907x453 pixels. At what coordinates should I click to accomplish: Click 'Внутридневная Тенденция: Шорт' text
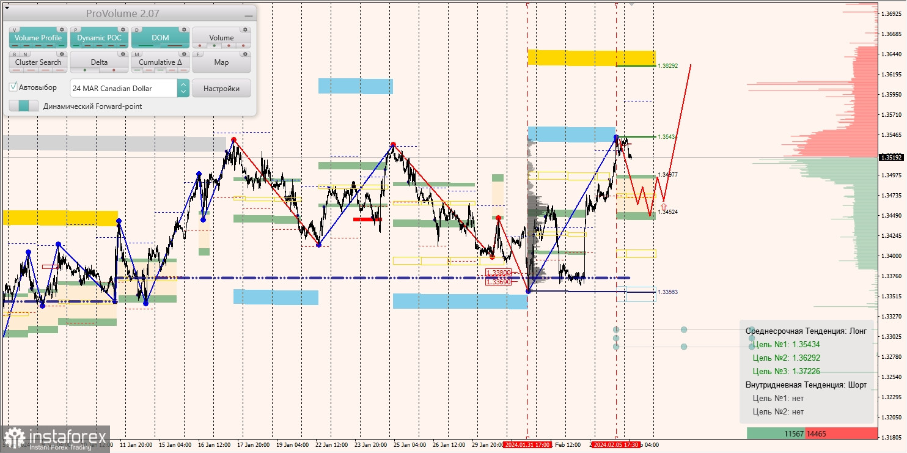coord(806,385)
